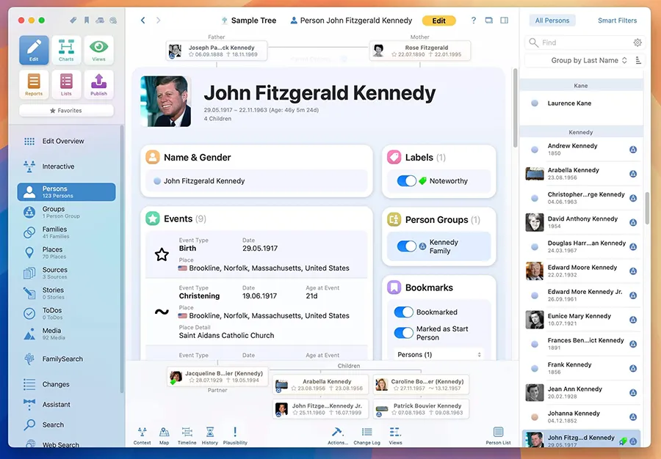
Task: Open the Views section icon
Action: tap(98, 49)
